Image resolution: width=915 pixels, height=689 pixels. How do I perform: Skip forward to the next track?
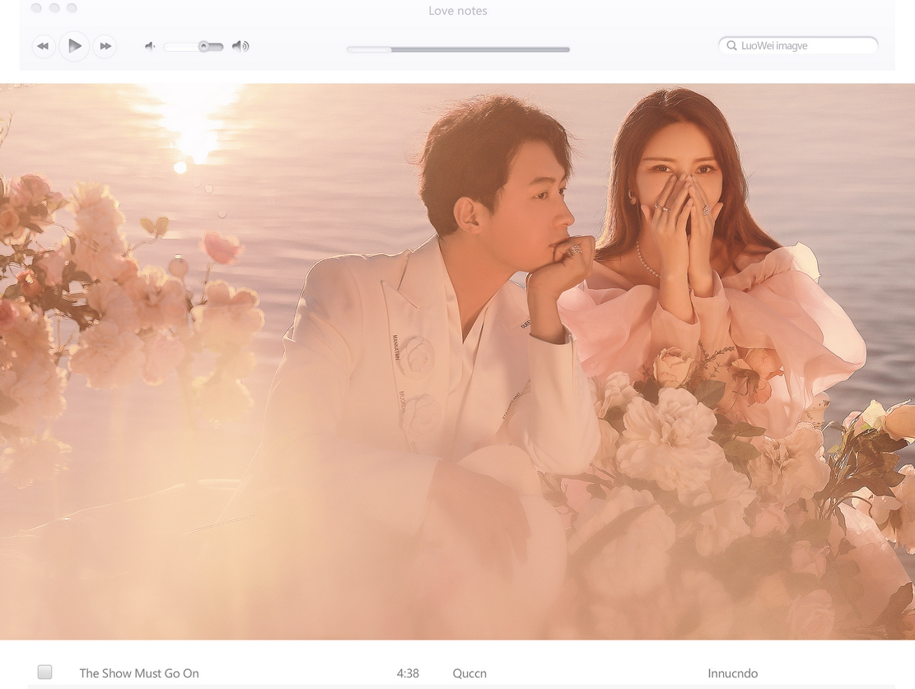[105, 46]
